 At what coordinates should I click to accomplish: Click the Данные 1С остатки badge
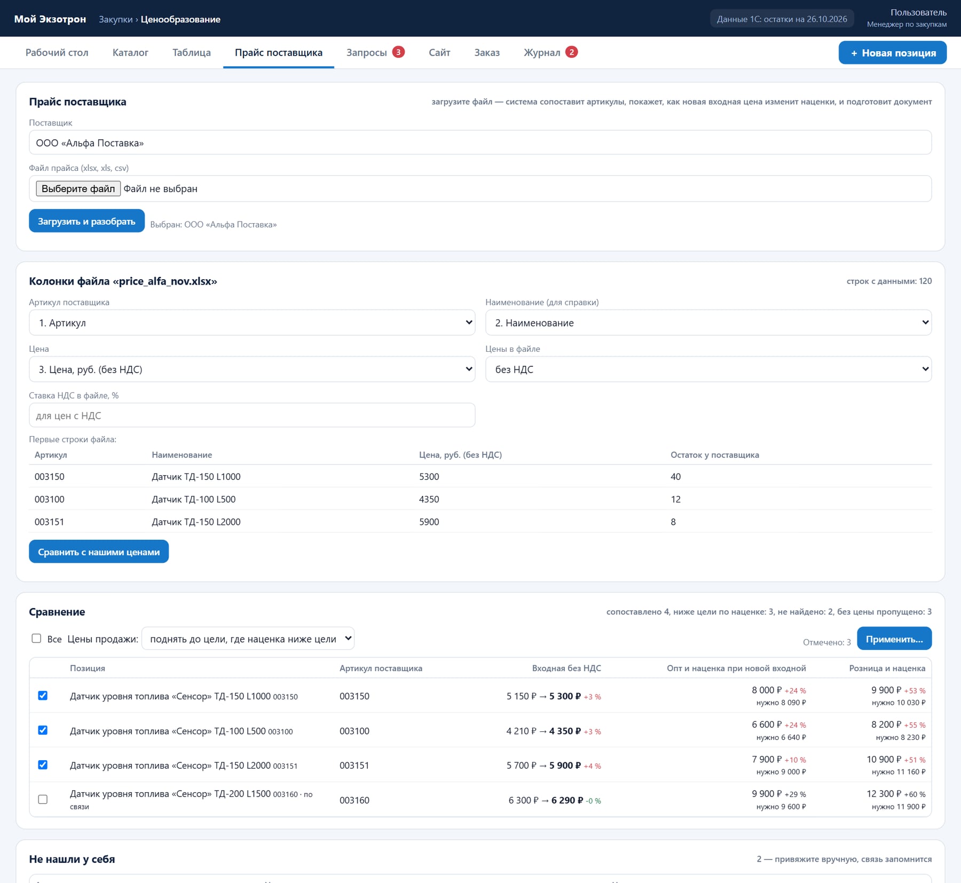pyautogui.click(x=782, y=19)
